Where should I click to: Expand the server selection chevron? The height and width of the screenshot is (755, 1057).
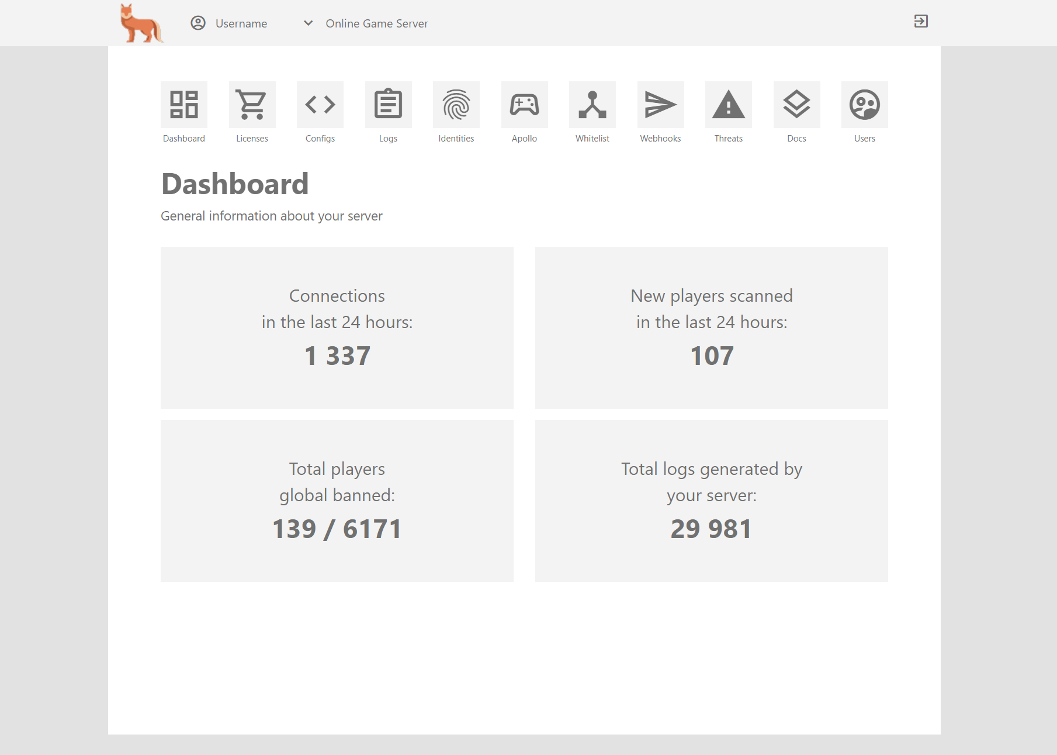click(309, 23)
